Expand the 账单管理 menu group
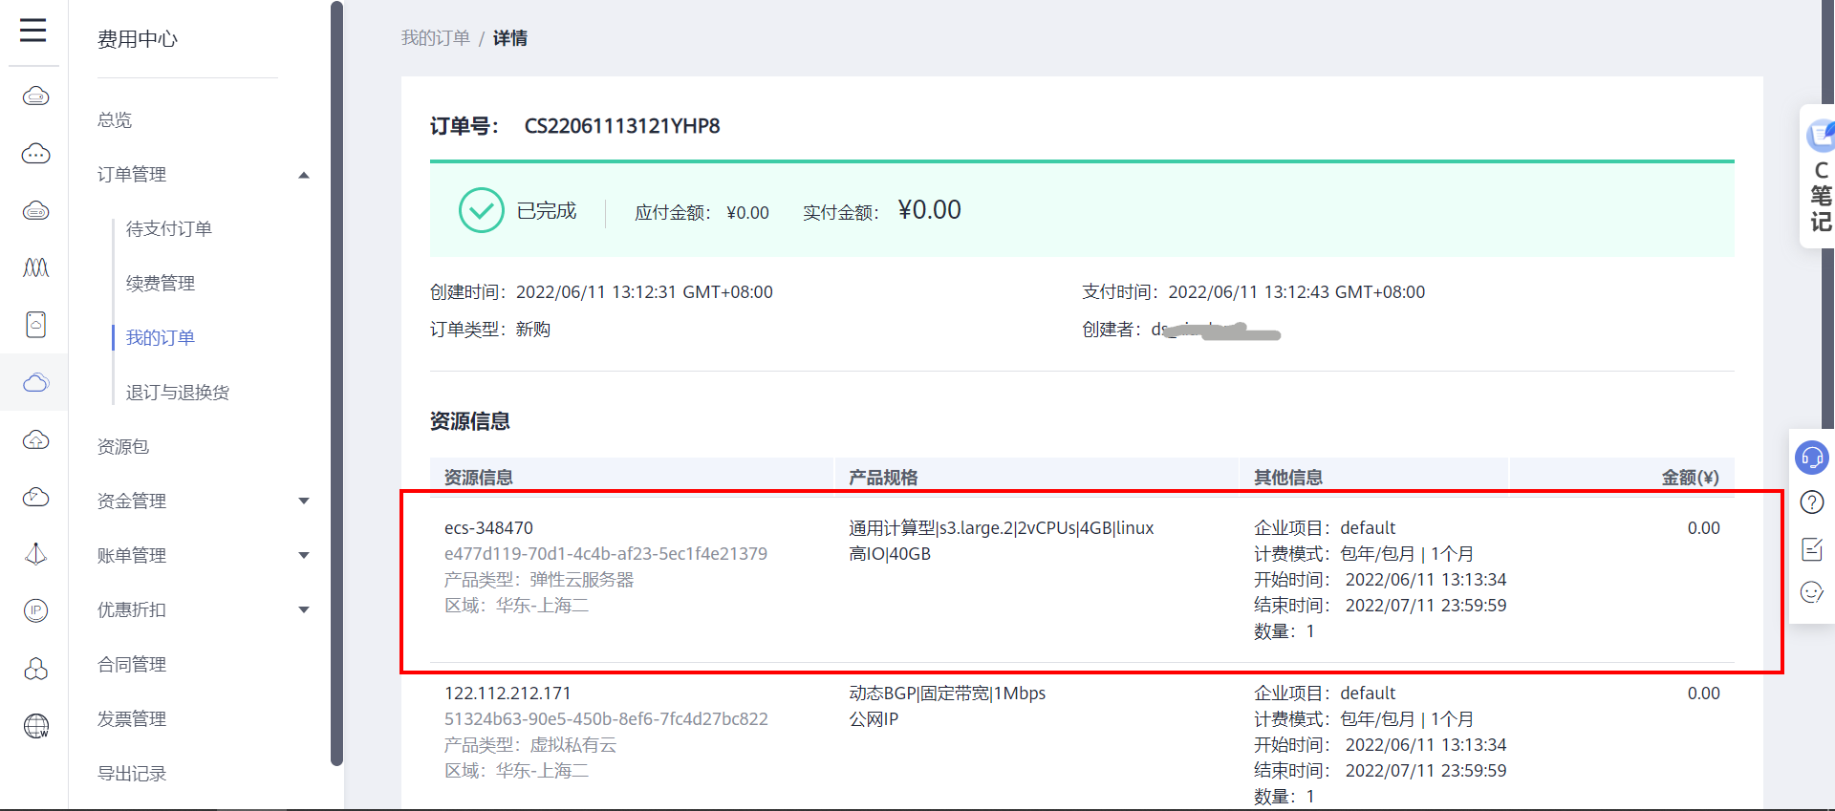The image size is (1835, 811). pos(304,555)
